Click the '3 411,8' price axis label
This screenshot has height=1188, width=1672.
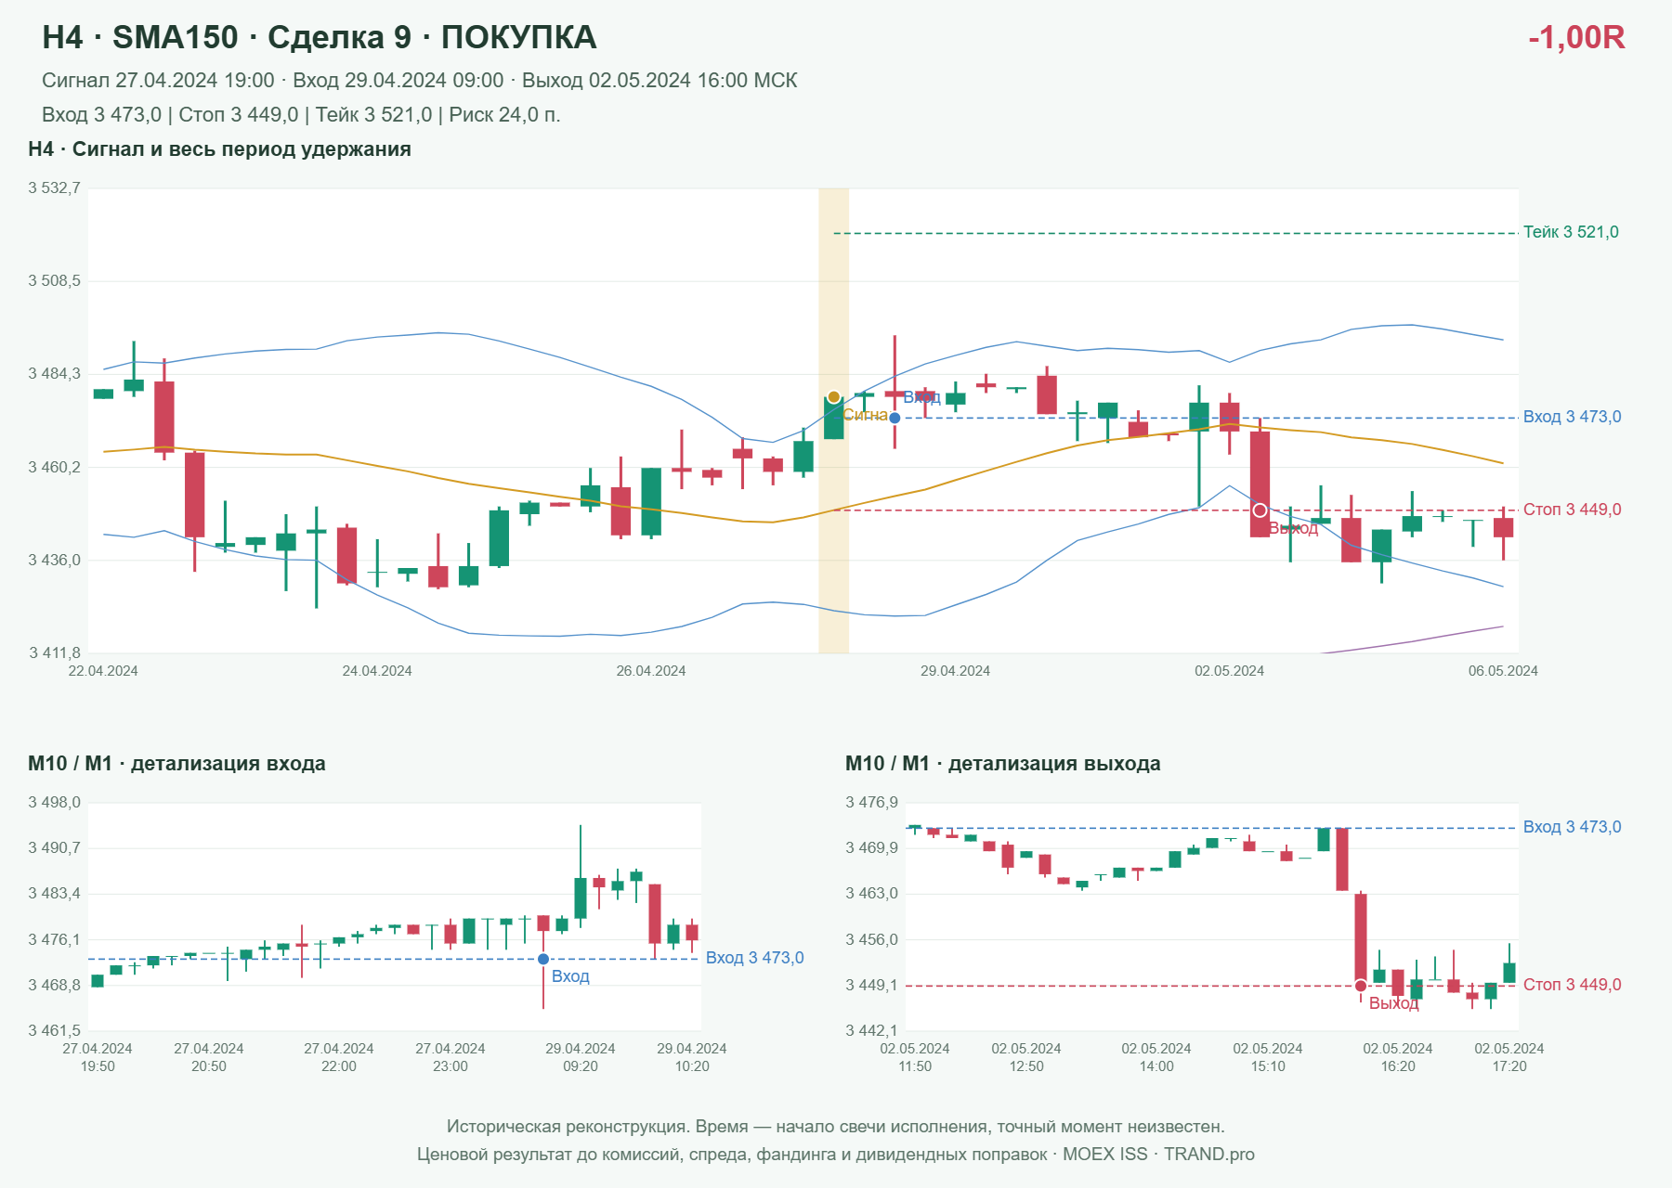click(x=54, y=652)
